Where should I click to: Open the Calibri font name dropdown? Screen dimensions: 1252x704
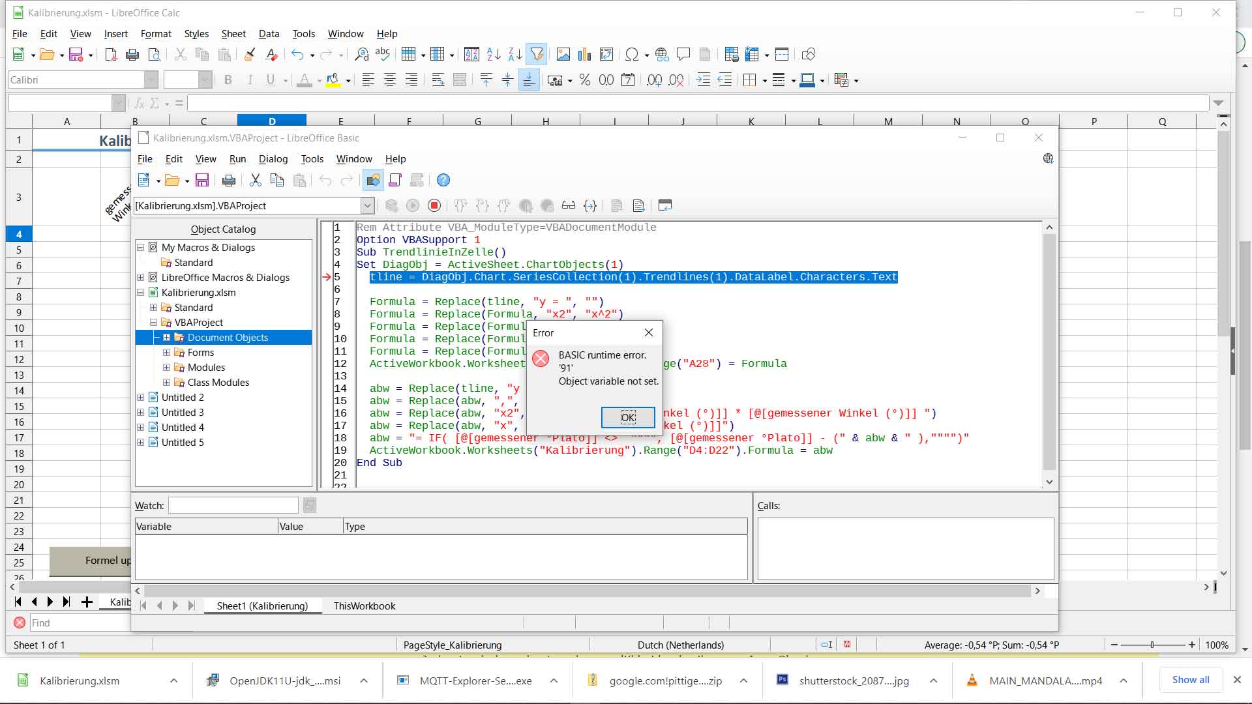click(x=151, y=80)
